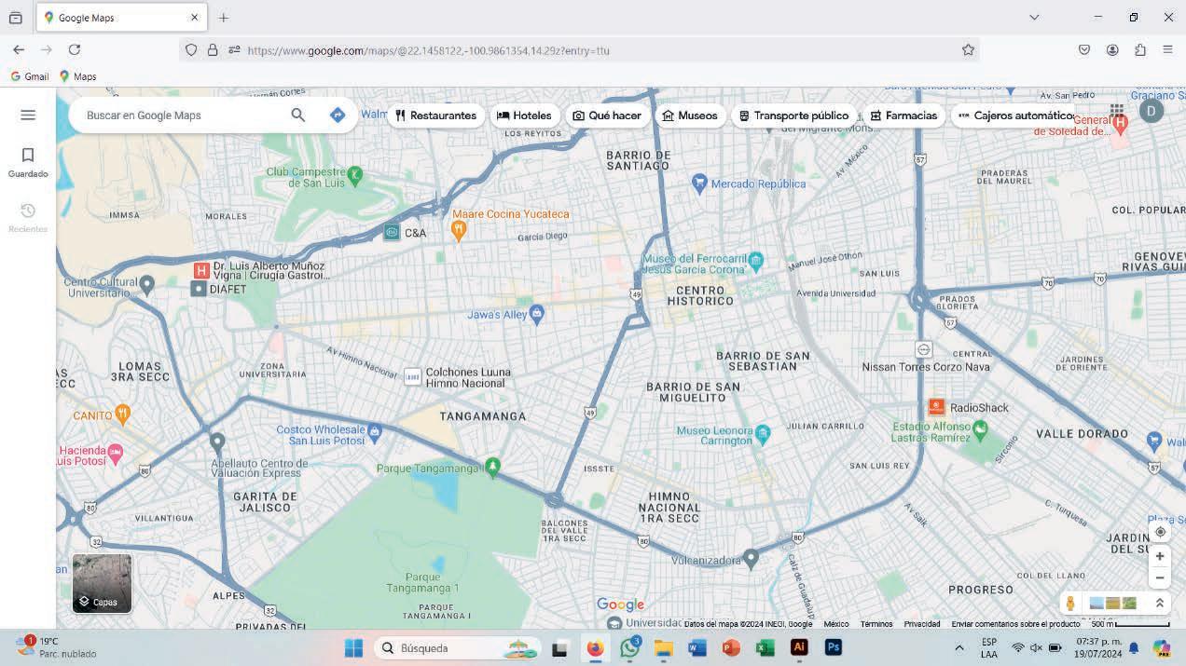Select the C&A store marker

tap(392, 232)
